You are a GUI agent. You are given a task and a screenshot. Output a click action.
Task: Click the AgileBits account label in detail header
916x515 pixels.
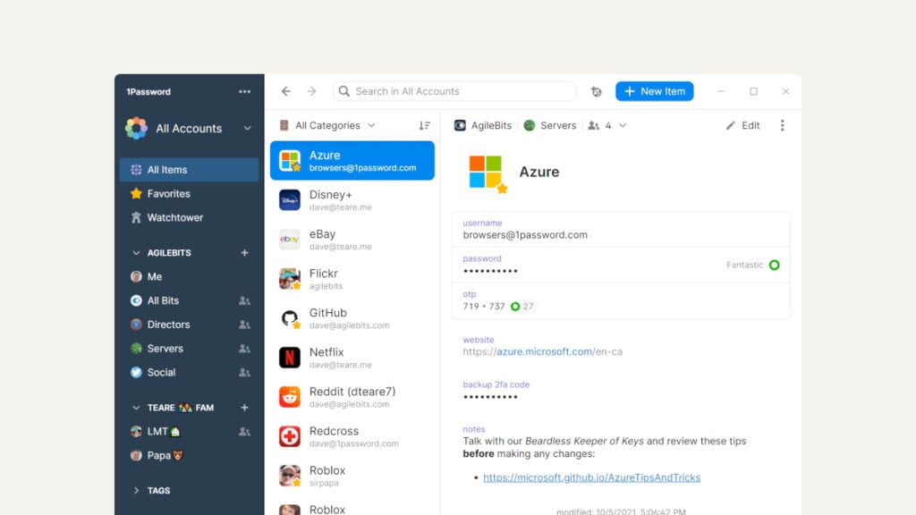pos(483,125)
